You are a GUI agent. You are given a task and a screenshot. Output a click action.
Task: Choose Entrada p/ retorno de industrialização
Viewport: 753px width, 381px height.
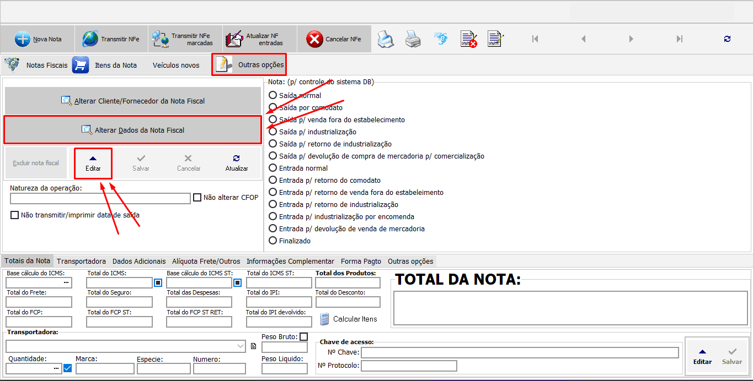[273, 204]
